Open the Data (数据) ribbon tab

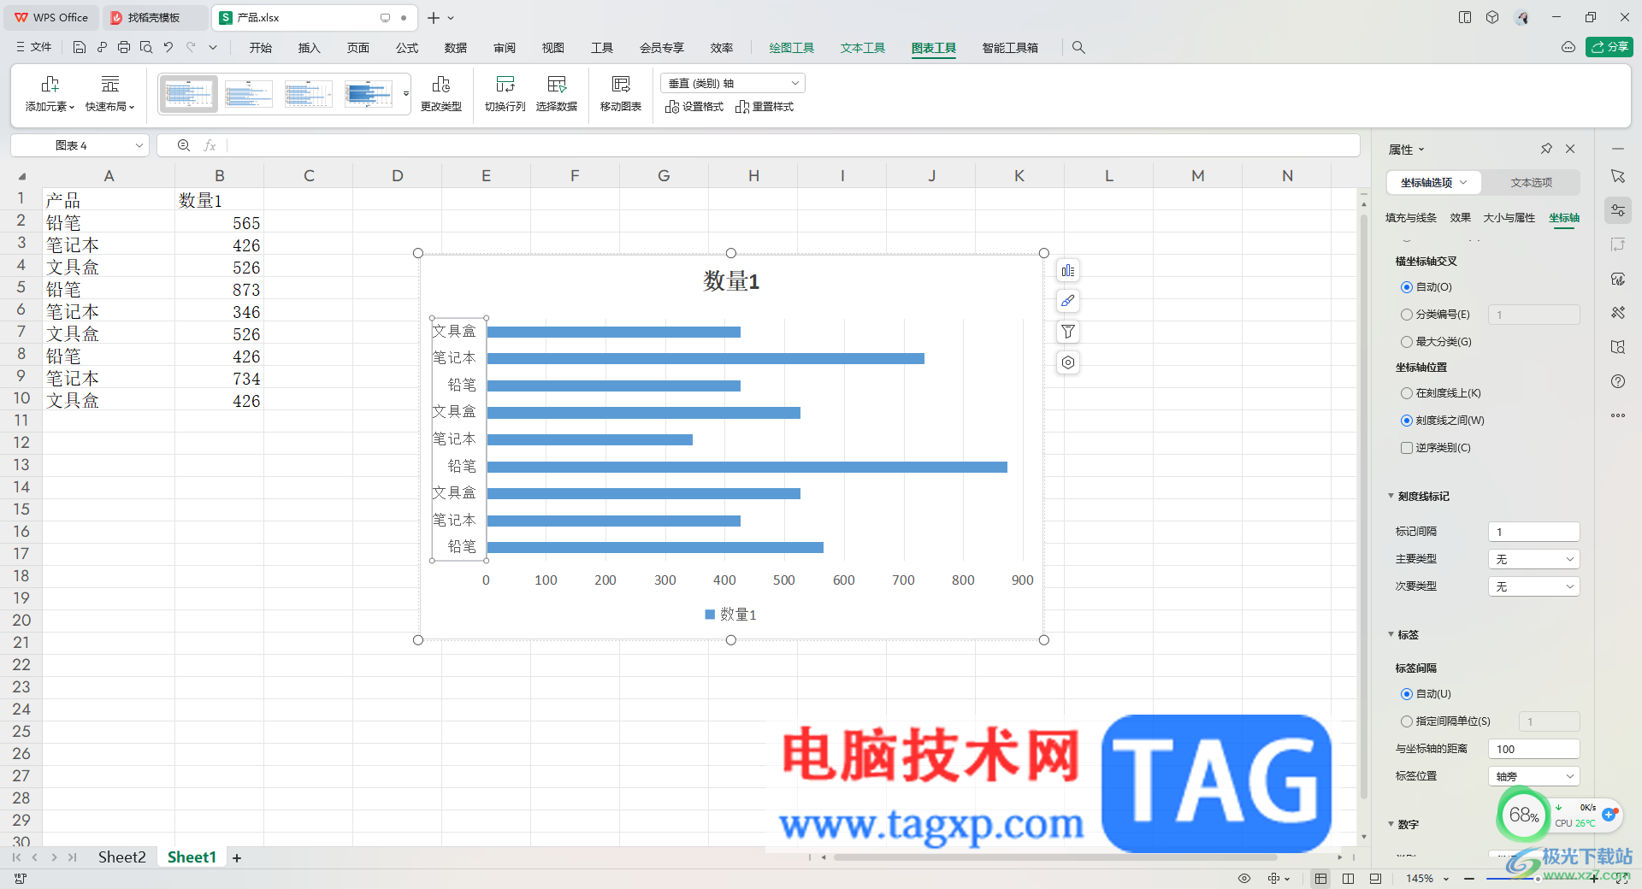[x=456, y=48]
